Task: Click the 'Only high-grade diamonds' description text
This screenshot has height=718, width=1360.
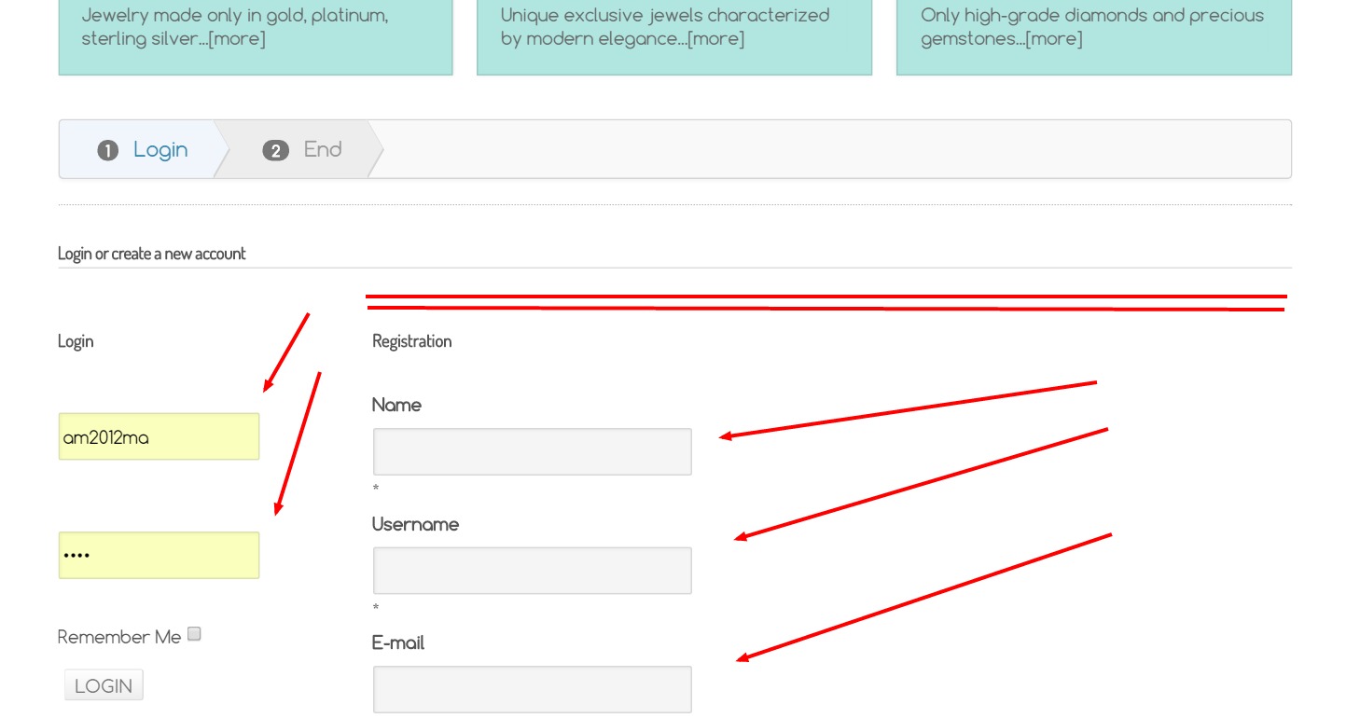Action: (x=1091, y=16)
